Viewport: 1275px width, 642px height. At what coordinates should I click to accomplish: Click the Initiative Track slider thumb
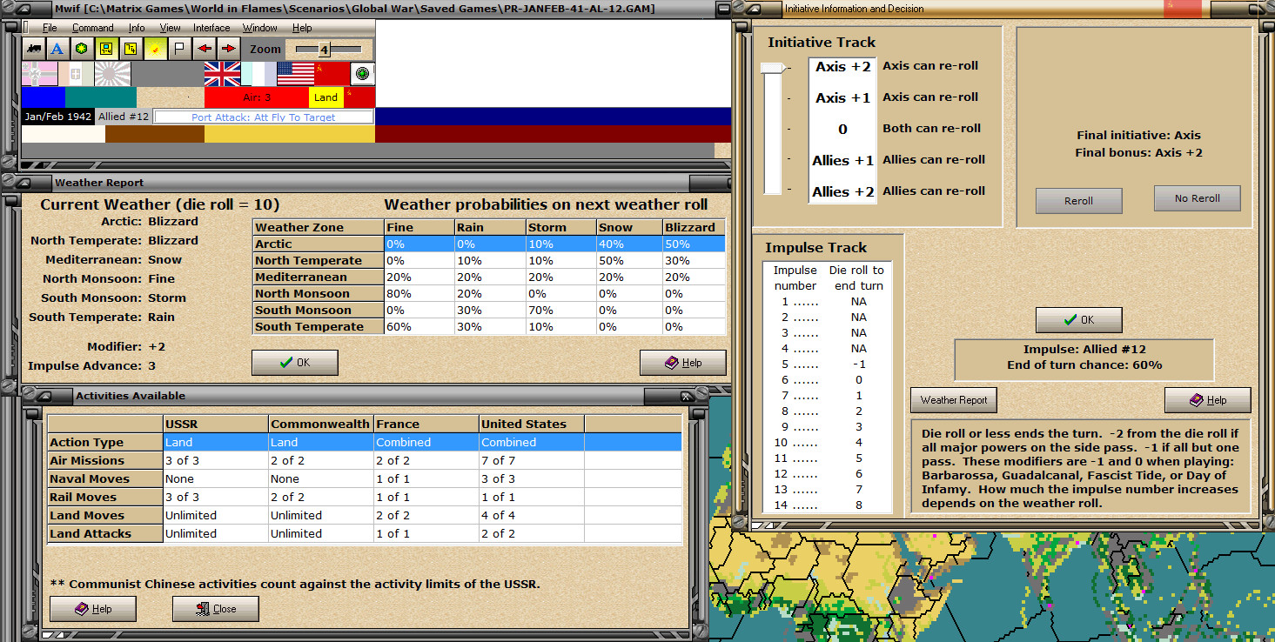pyautogui.click(x=773, y=68)
